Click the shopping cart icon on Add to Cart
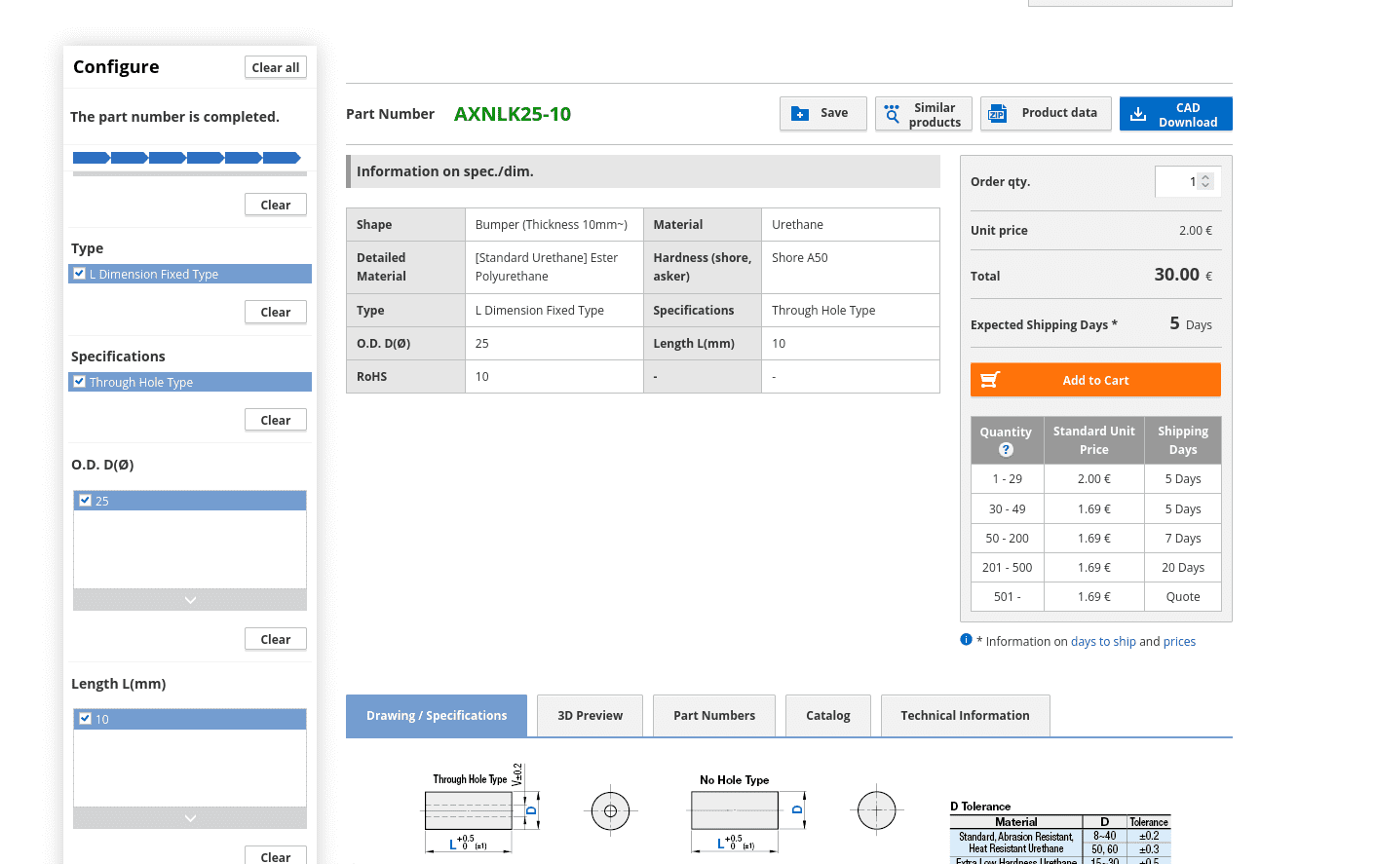This screenshot has height=864, width=1375. 990,380
